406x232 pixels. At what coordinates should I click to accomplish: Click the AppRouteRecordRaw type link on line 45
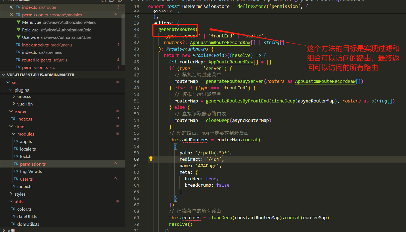coord(231,62)
